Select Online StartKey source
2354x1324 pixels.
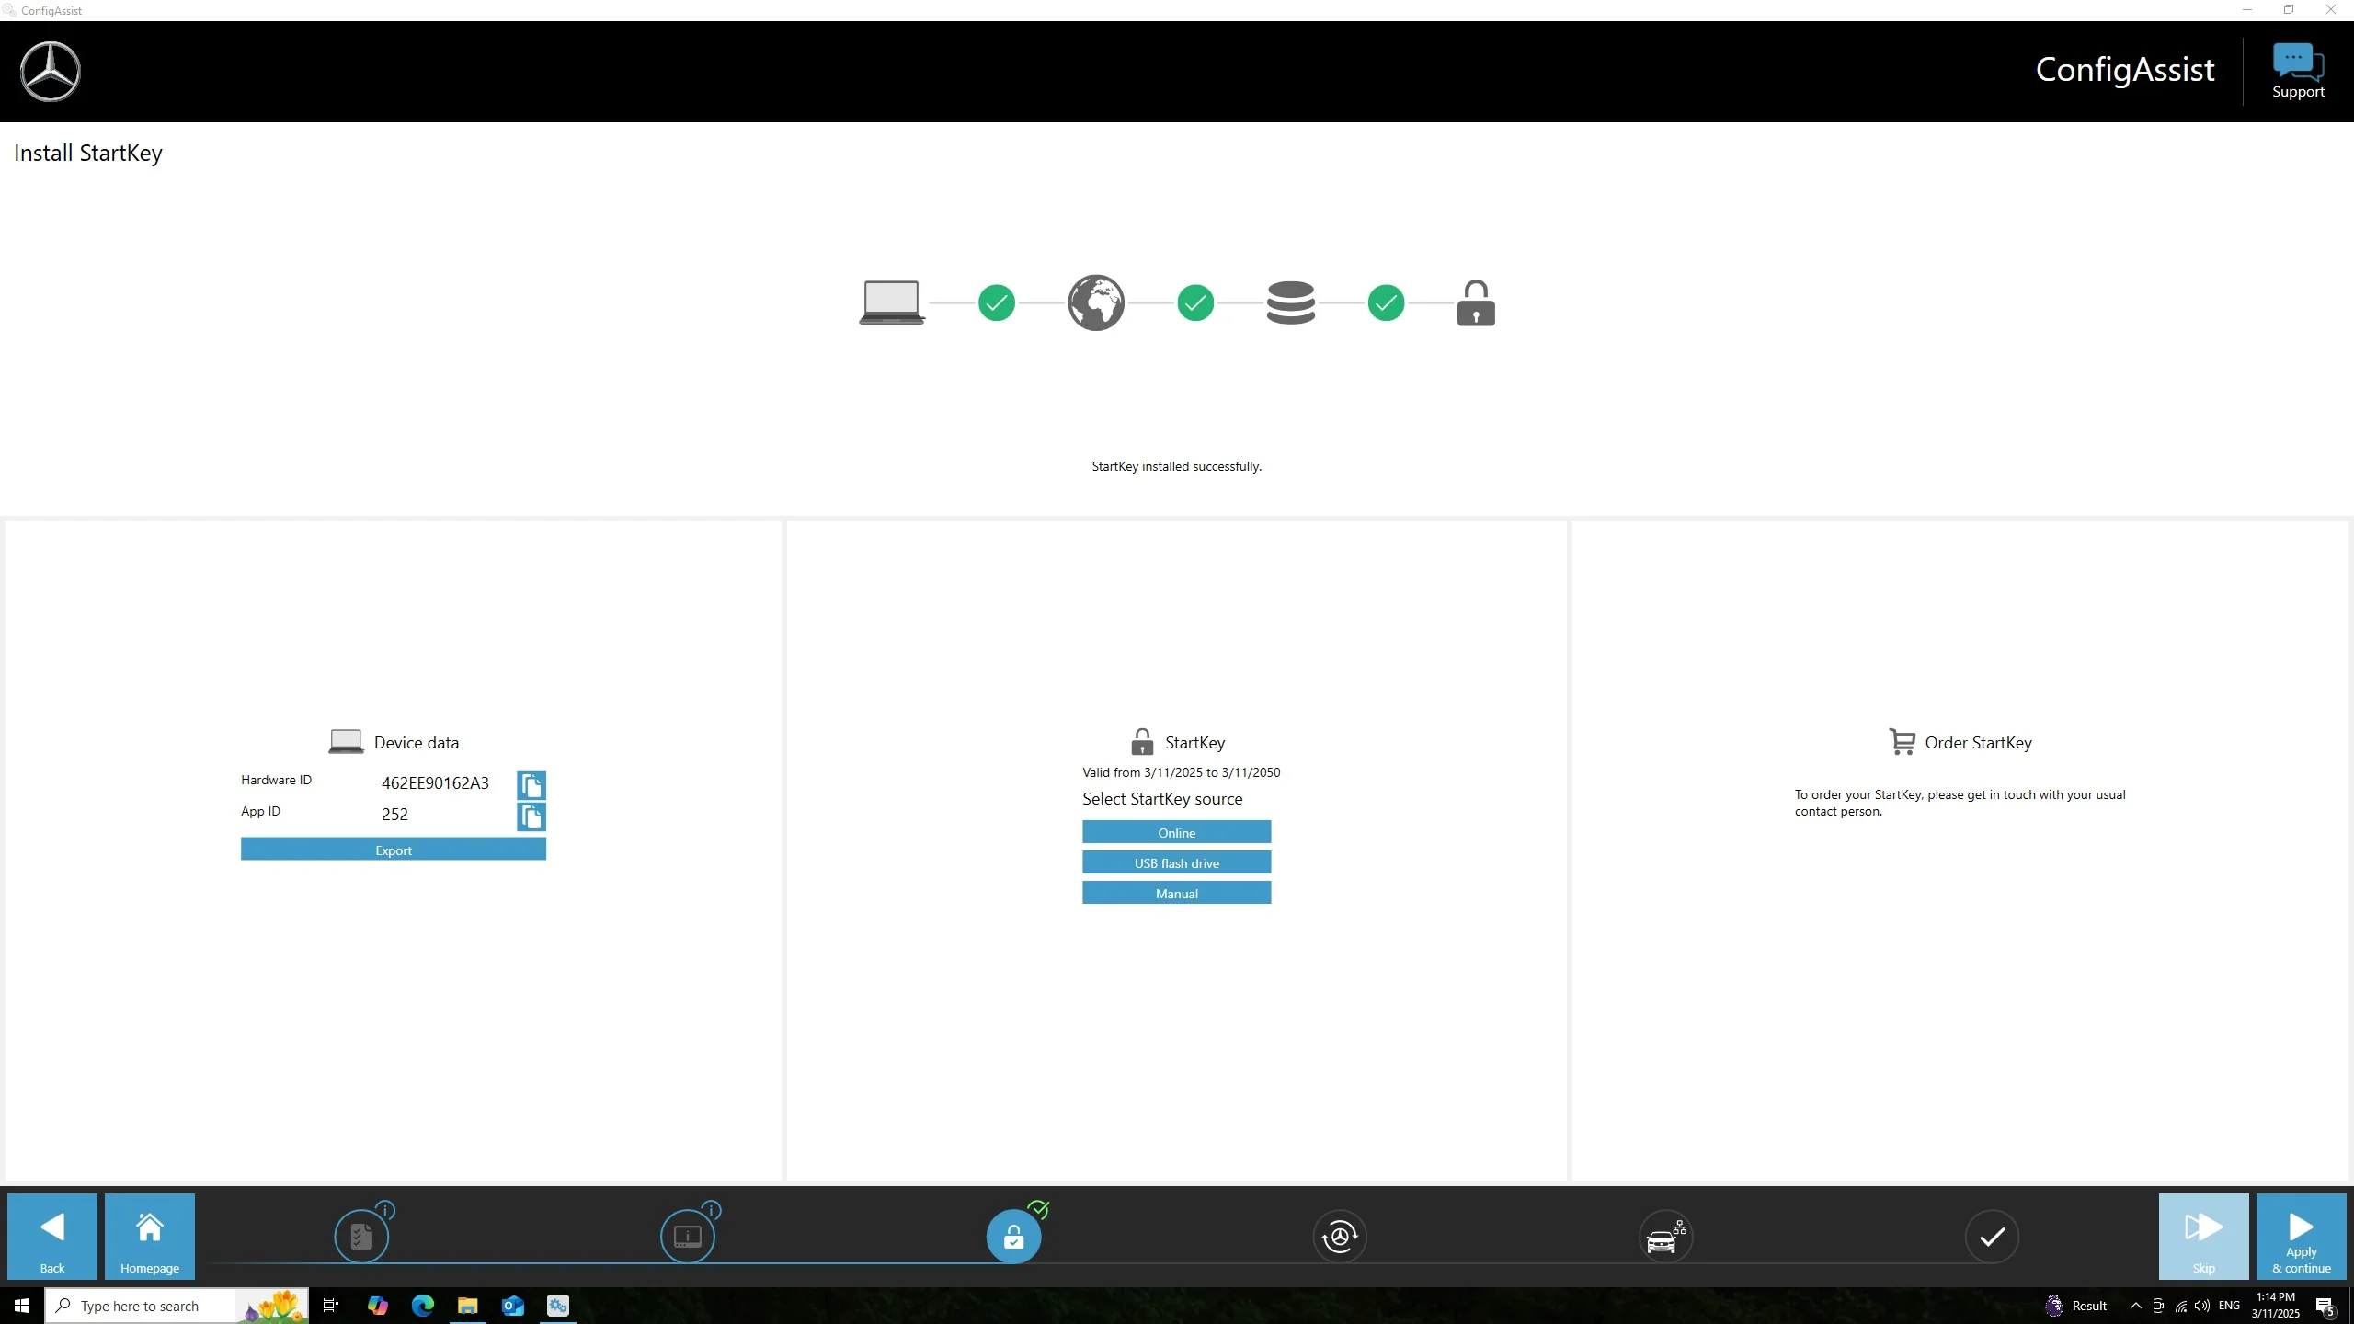point(1177,832)
